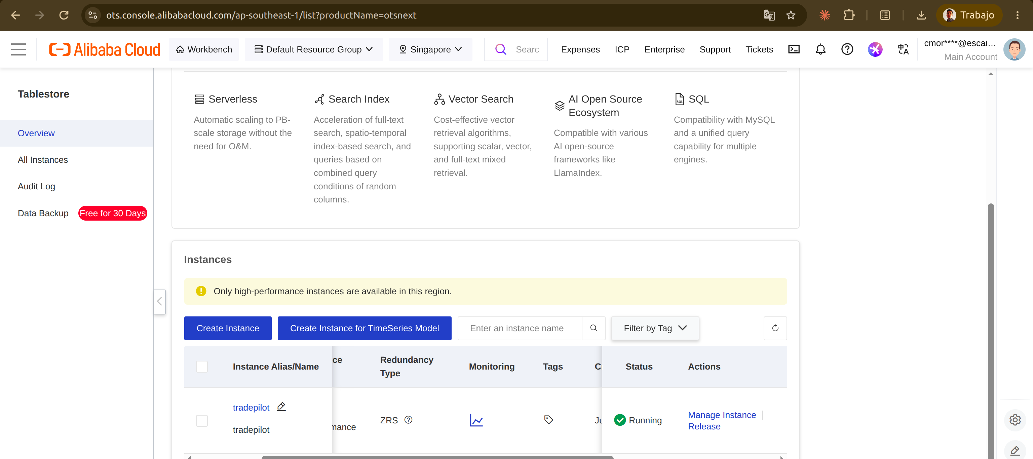Image resolution: width=1033 pixels, height=459 pixels.
Task: Go to All Instances in sidebar
Action: tap(42, 159)
